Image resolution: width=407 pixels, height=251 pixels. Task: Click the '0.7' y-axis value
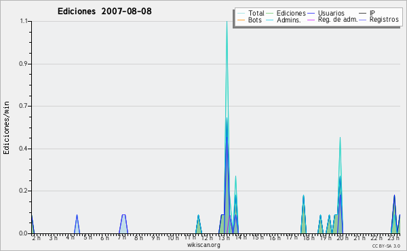(x=23, y=106)
